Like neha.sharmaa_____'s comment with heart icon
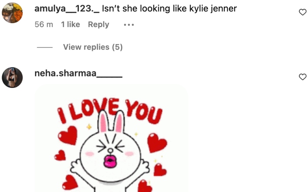This screenshot has height=192, width=307. coord(303,77)
